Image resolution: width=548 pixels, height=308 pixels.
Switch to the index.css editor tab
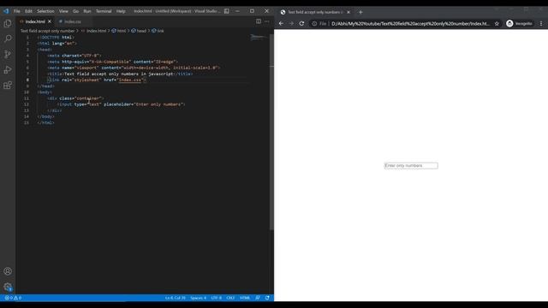click(x=72, y=21)
